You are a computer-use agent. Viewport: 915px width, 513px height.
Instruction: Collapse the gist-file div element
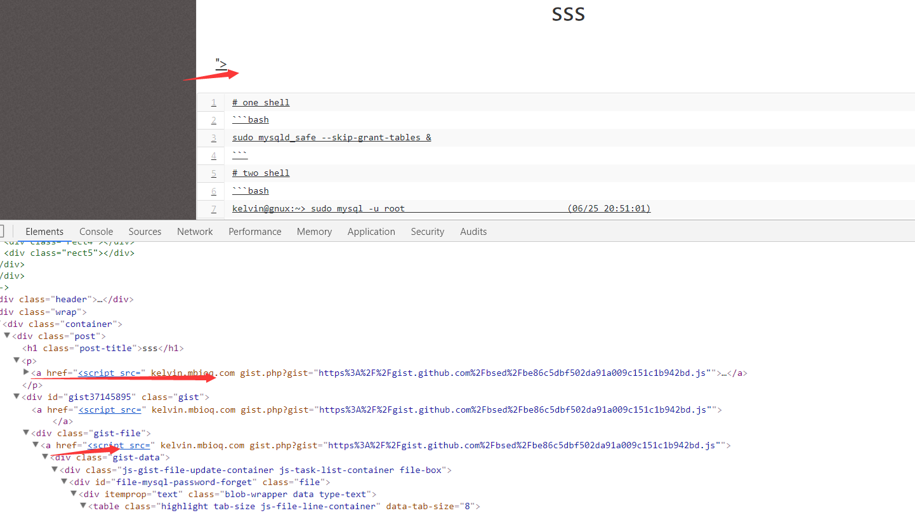click(26, 432)
